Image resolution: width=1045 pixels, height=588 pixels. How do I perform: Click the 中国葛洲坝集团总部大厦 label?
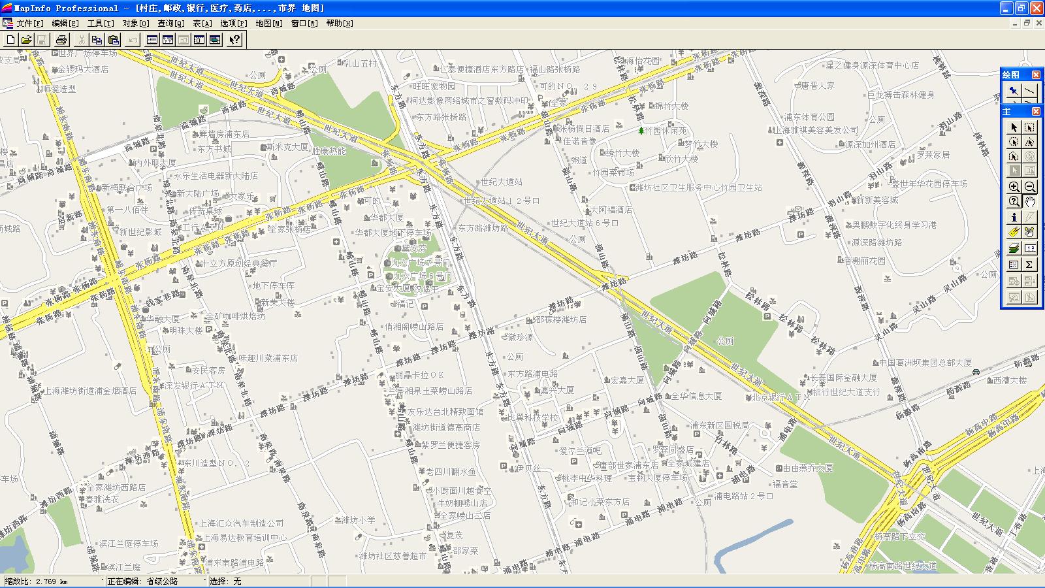(925, 362)
